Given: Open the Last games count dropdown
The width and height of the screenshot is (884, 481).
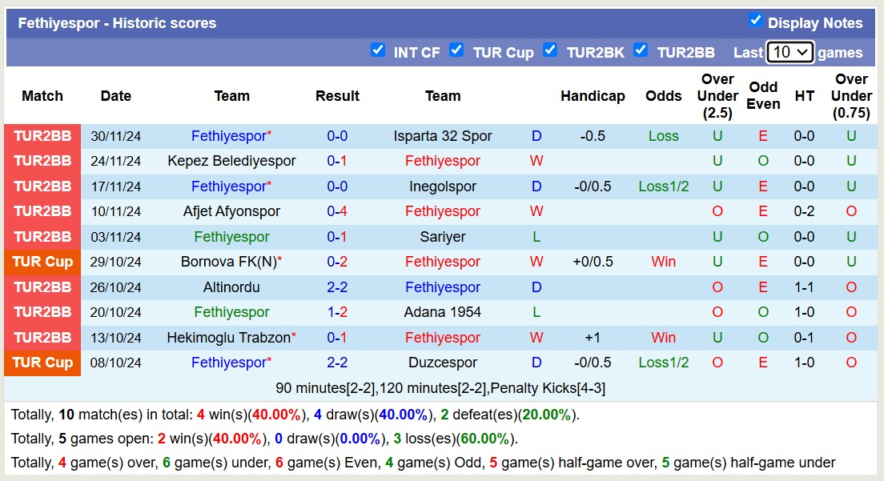Looking at the screenshot, I should [790, 52].
